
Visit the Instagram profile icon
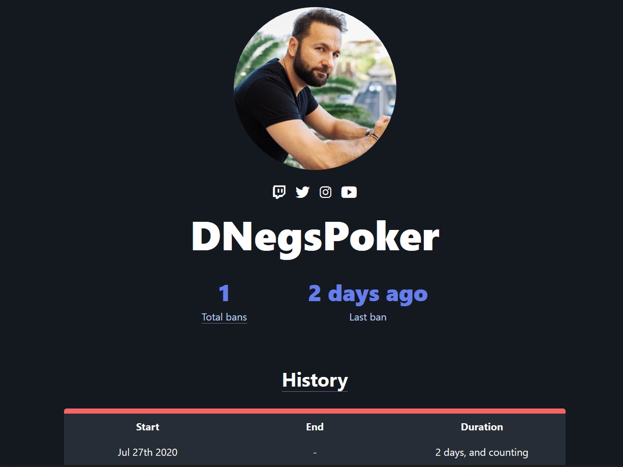tap(325, 192)
